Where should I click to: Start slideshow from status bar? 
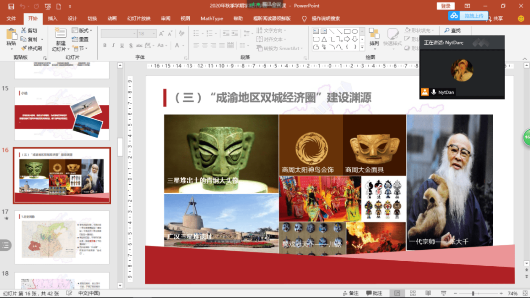click(x=444, y=293)
